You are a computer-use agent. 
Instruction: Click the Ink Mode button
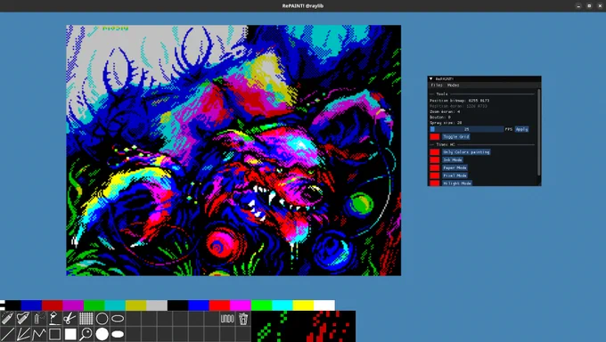[453, 160]
